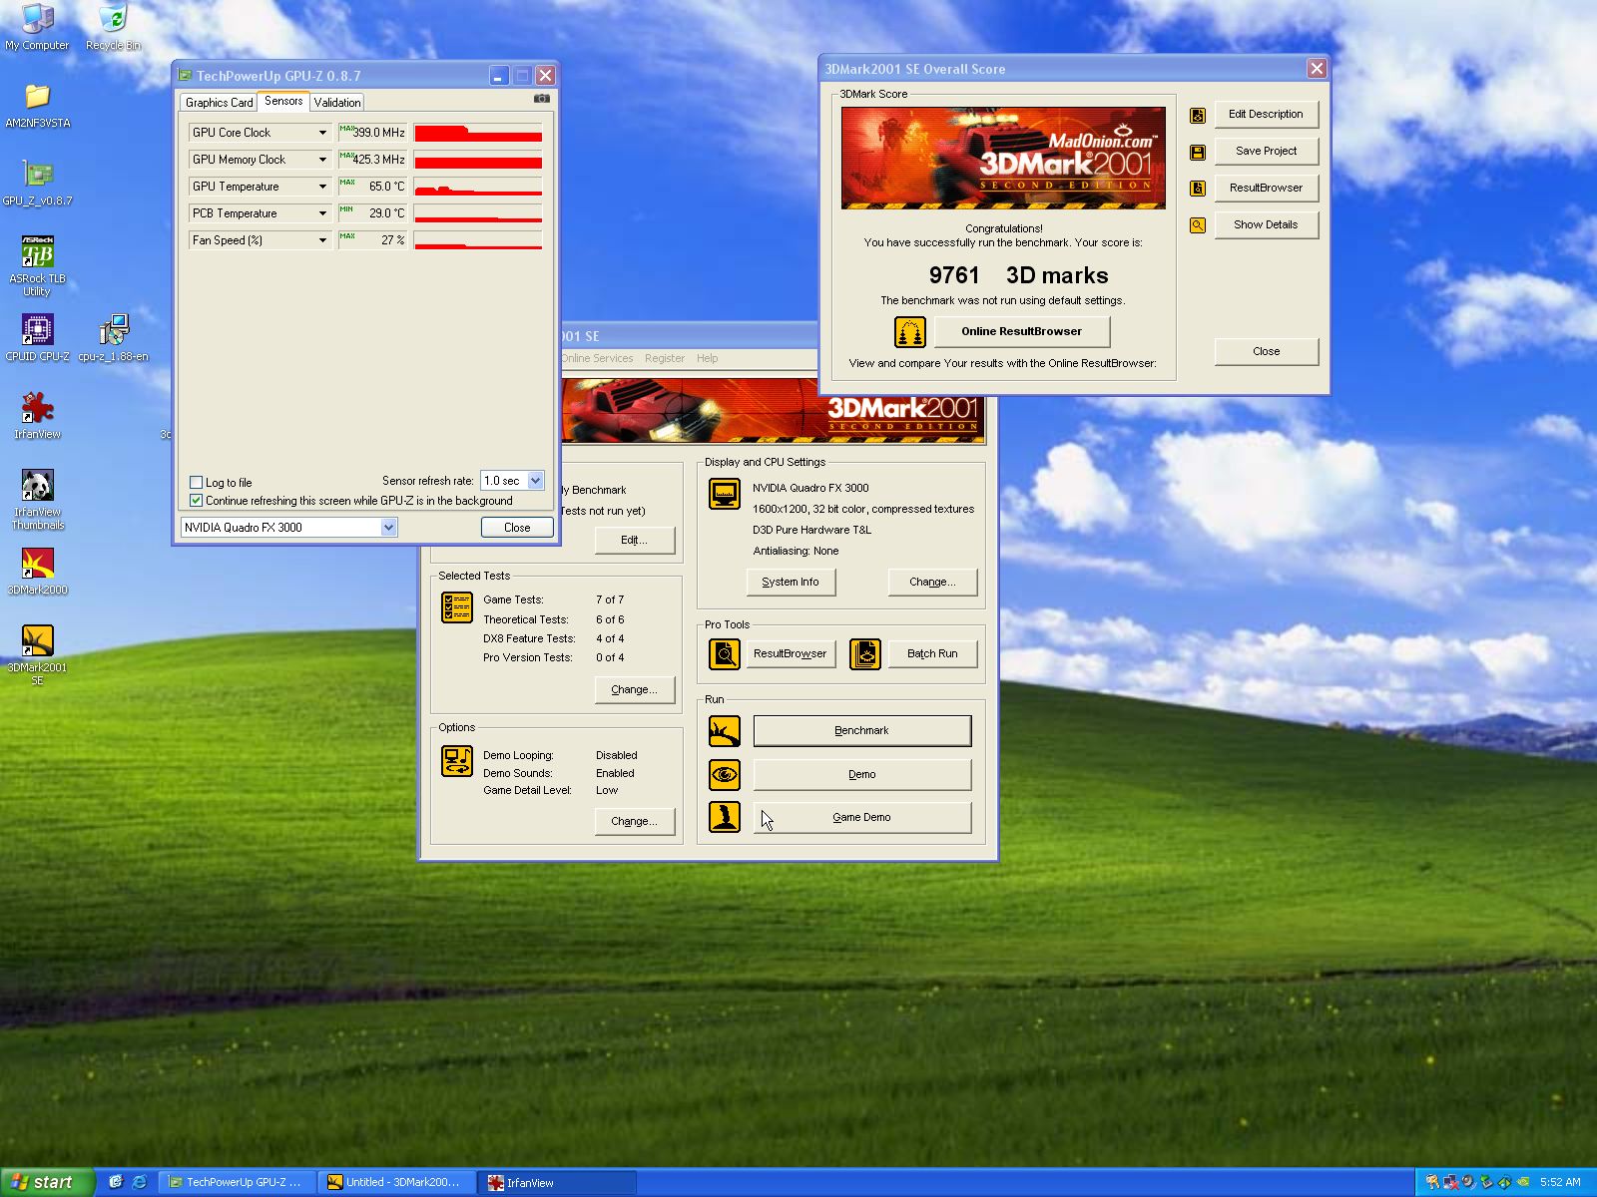The width and height of the screenshot is (1597, 1197).
Task: Open My Computer desktop icon
Action: pos(37,27)
